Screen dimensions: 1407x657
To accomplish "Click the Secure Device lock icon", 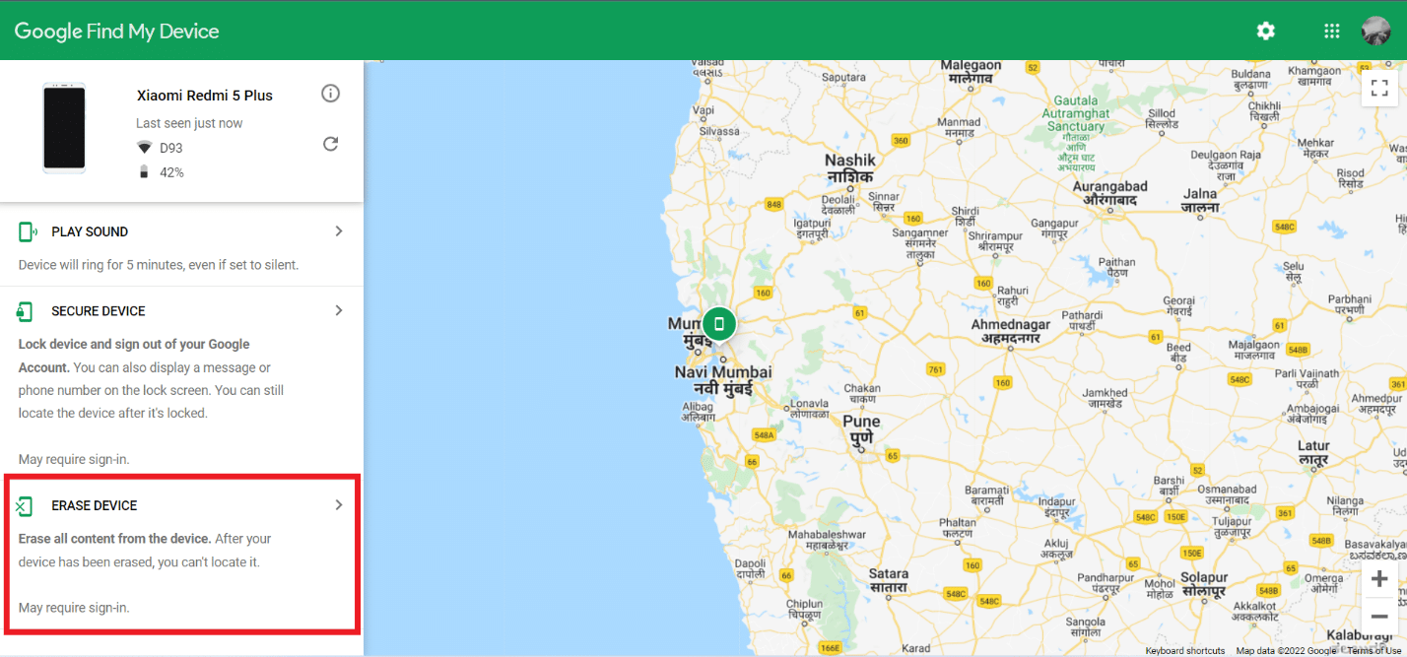I will coord(26,311).
